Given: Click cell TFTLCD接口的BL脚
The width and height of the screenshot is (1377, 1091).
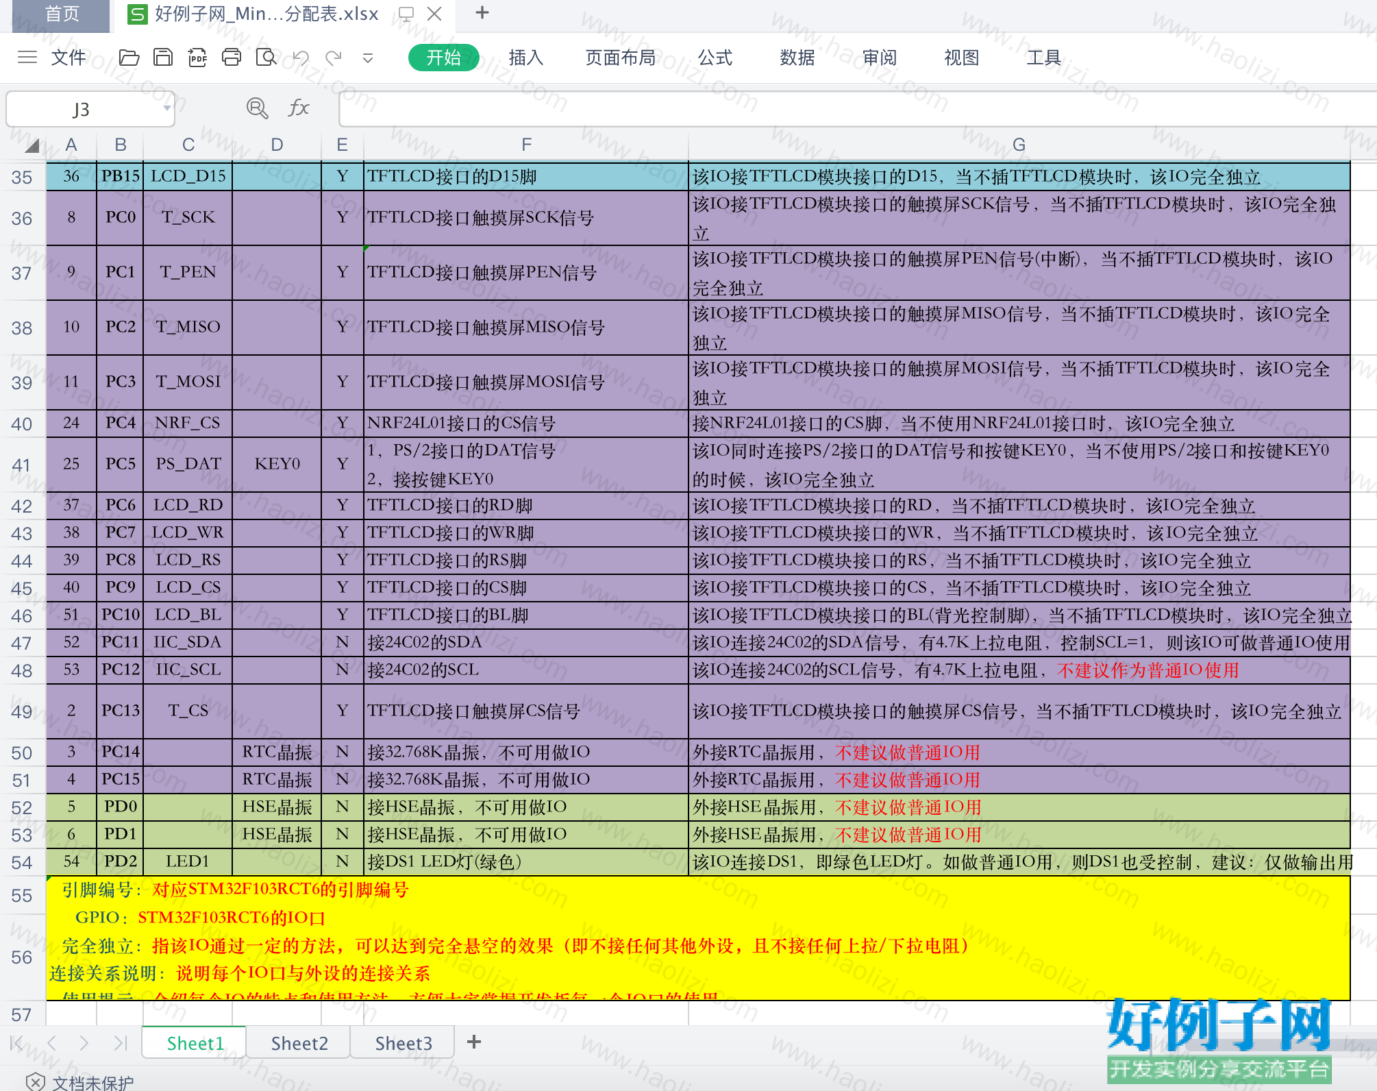Looking at the screenshot, I should pyautogui.click(x=526, y=615).
